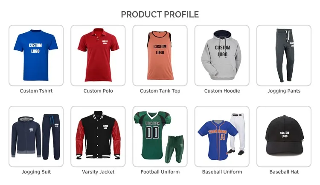The height and width of the screenshot is (185, 320).
Task: Click the Custom Polo caption link
Action: coord(98,91)
